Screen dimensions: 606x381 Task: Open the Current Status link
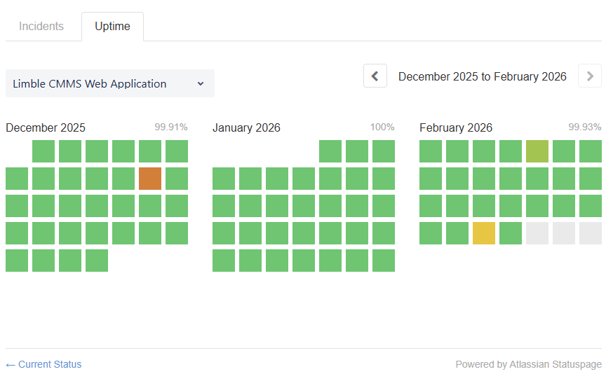(43, 364)
